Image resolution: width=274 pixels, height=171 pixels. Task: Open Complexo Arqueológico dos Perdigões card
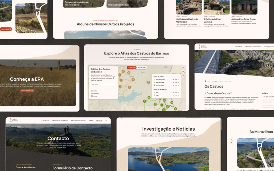coord(84,4)
